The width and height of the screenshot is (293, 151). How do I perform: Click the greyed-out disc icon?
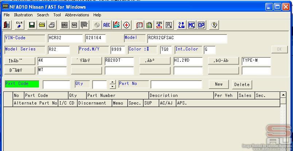97,25
